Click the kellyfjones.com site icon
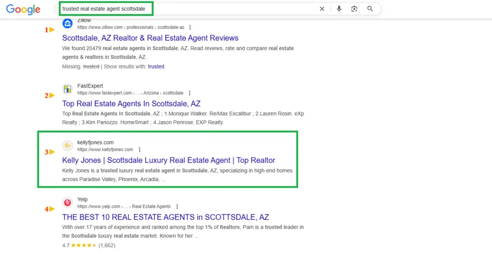The image size is (492, 254). (67, 146)
